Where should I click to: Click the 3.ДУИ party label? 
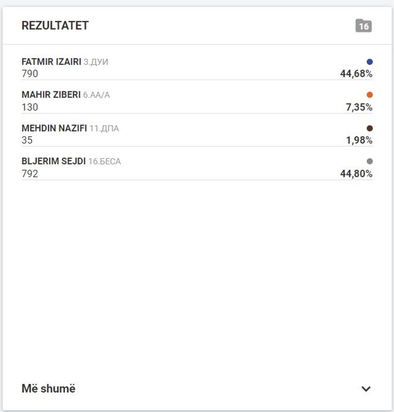point(96,62)
